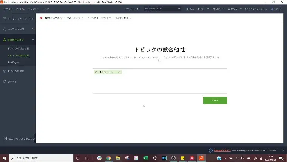Open the project selector biz-learning.com dropdown
Image resolution: width=287 pixels, height=162 pixels.
click(x=163, y=8)
